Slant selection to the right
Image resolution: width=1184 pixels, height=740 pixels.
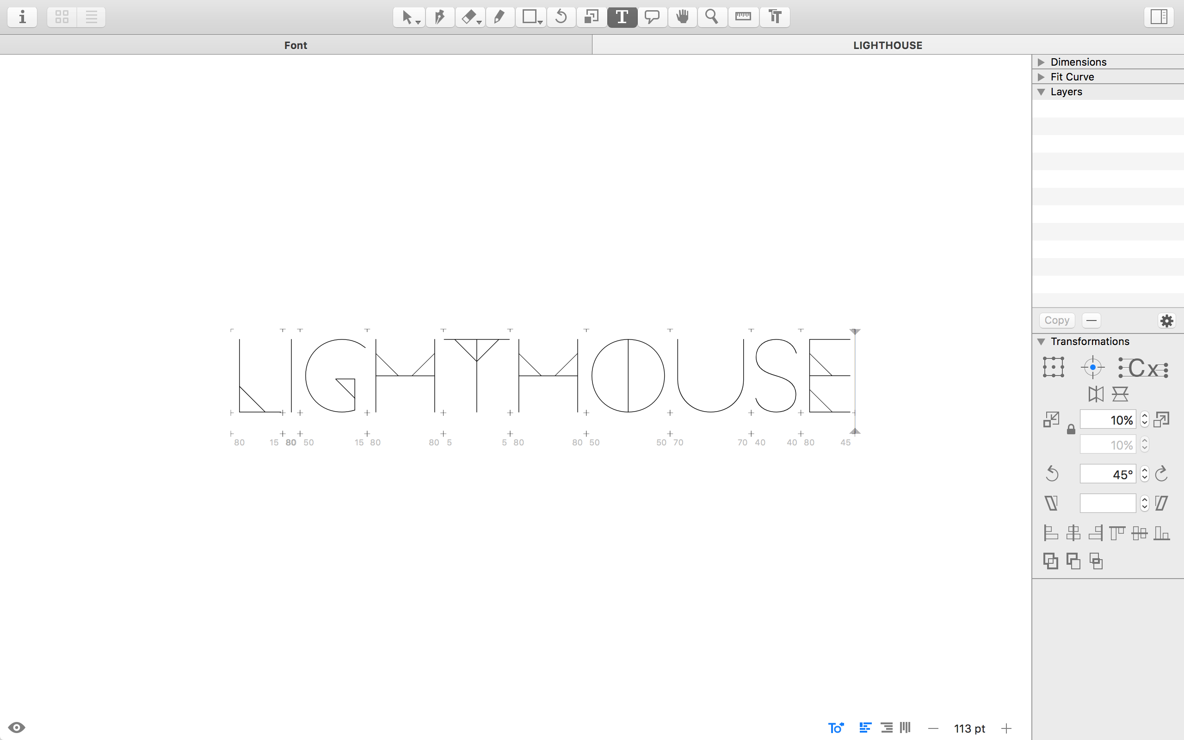point(1161,503)
